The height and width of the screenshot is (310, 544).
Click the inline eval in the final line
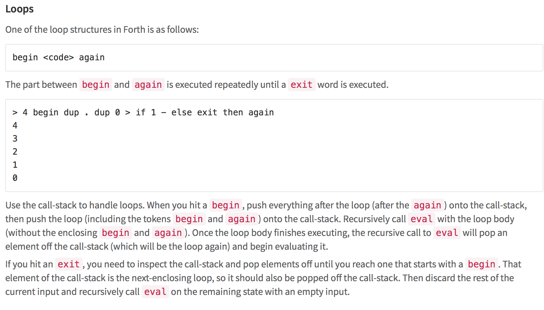pyautogui.click(x=155, y=292)
